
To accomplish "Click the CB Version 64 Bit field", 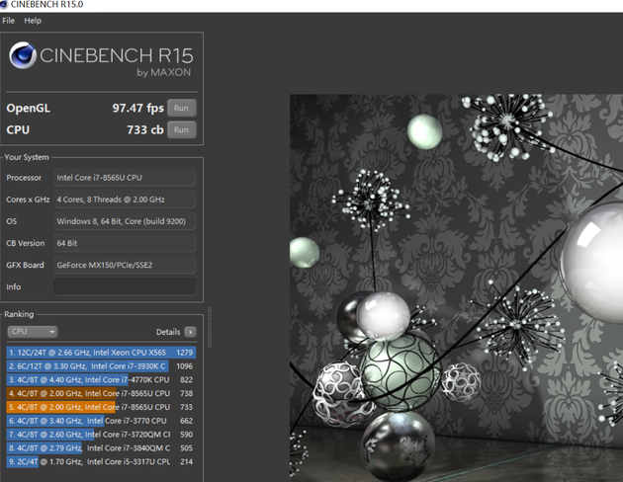I will (x=125, y=243).
